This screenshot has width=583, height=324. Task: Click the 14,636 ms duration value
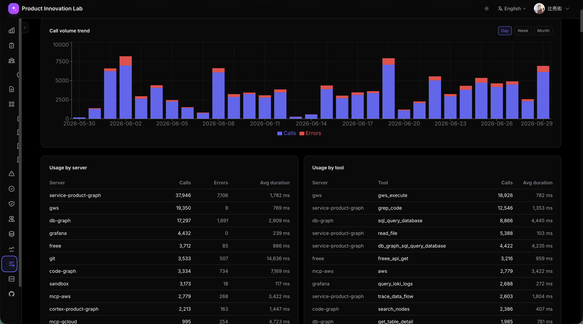coord(278,259)
